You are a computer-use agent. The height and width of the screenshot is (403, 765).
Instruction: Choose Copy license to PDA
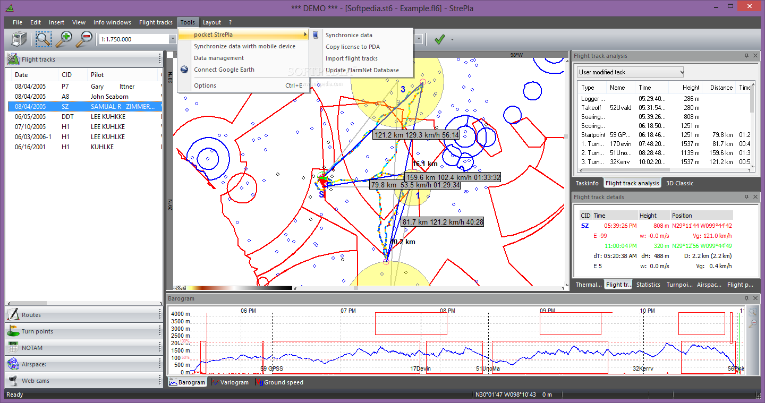tap(361, 47)
